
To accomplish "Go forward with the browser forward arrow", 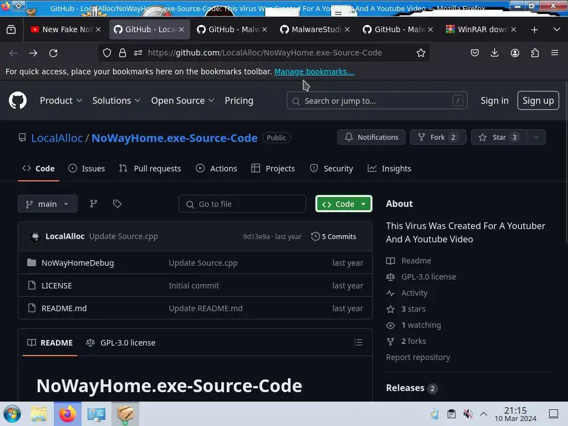I will [33, 53].
